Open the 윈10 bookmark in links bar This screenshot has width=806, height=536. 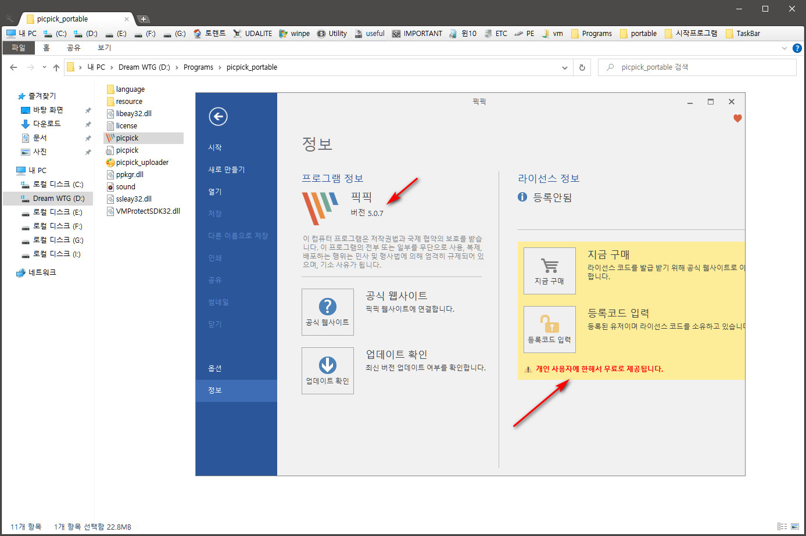pos(463,34)
